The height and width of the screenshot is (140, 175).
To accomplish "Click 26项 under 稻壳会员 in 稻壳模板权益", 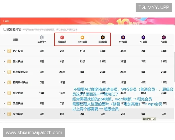I will tap(62, 72).
